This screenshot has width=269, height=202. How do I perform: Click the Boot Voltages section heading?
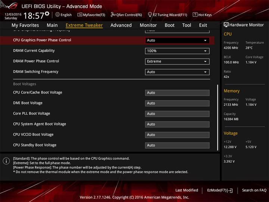[25, 84]
